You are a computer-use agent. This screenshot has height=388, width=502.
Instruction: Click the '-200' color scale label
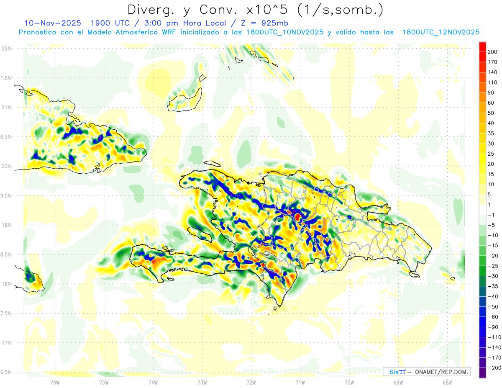click(494, 368)
